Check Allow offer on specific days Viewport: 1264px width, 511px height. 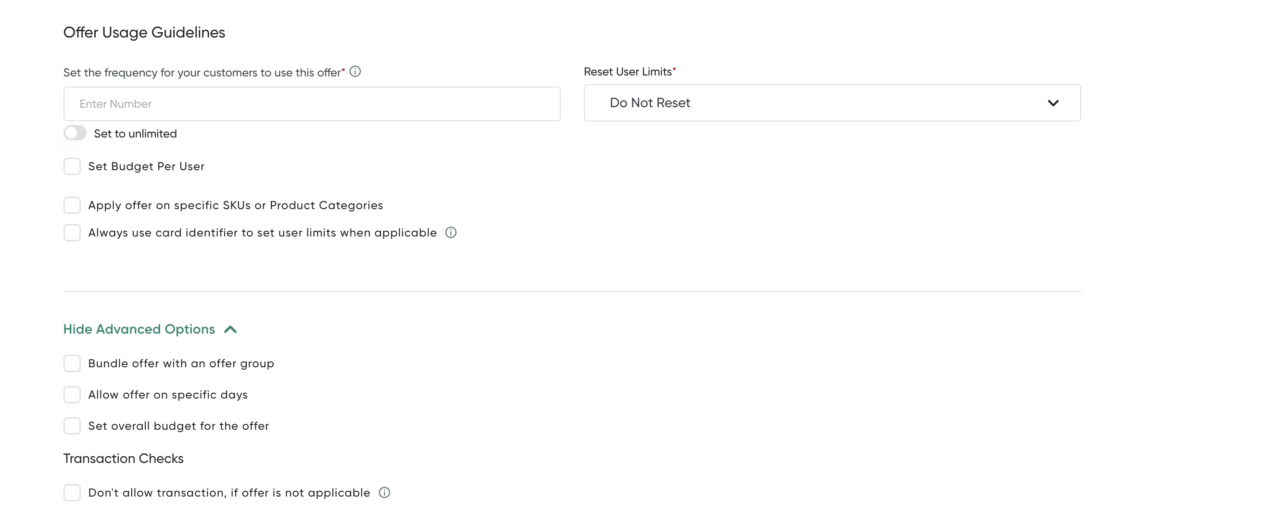coord(72,394)
